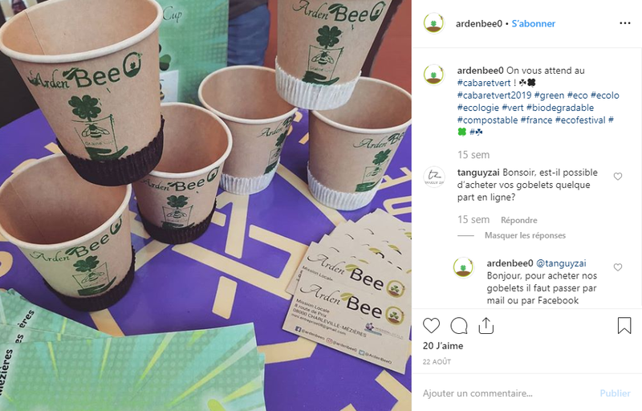Like the post with the heart icon
Viewport: 642px width, 411px height.
click(431, 326)
